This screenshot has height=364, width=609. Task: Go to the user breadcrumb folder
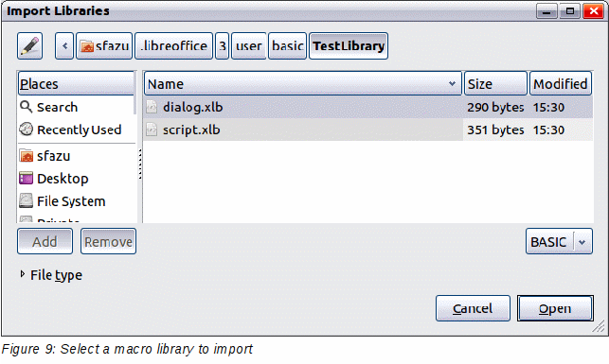click(249, 46)
